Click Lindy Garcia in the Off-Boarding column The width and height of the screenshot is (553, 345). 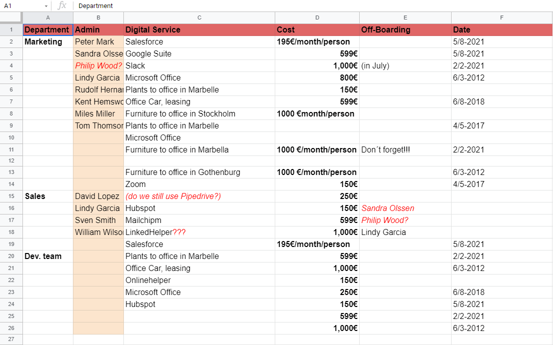[x=405, y=232]
